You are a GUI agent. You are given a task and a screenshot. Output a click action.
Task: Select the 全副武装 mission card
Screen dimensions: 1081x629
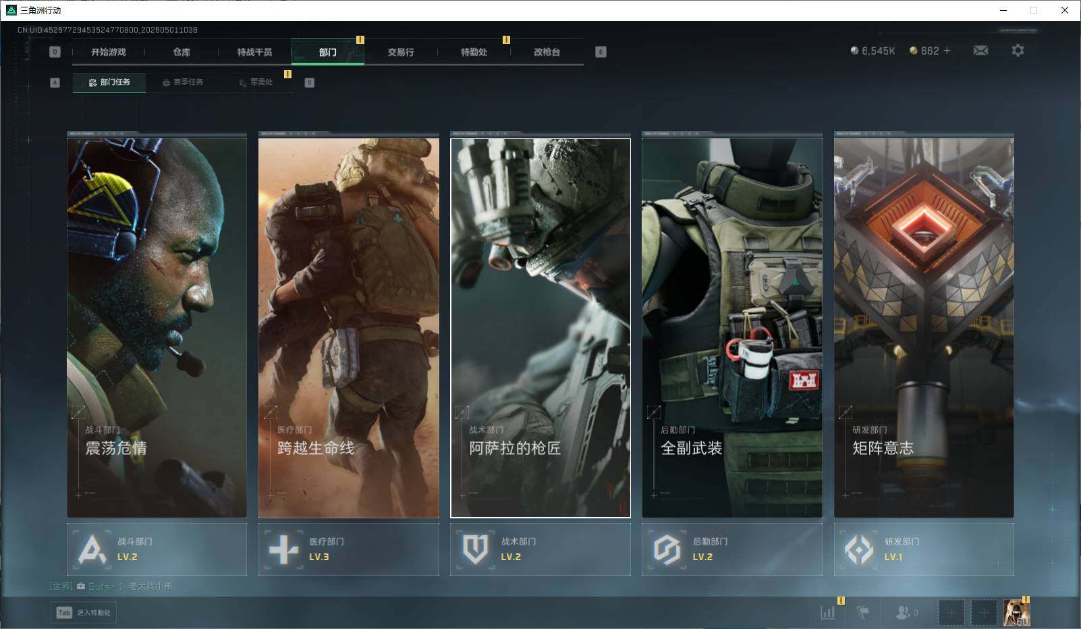(731, 327)
